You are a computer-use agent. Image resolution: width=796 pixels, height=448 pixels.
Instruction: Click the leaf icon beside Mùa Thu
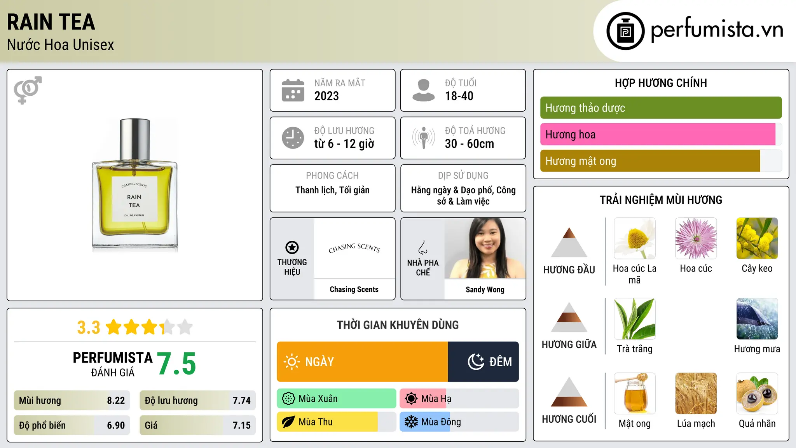click(x=288, y=422)
